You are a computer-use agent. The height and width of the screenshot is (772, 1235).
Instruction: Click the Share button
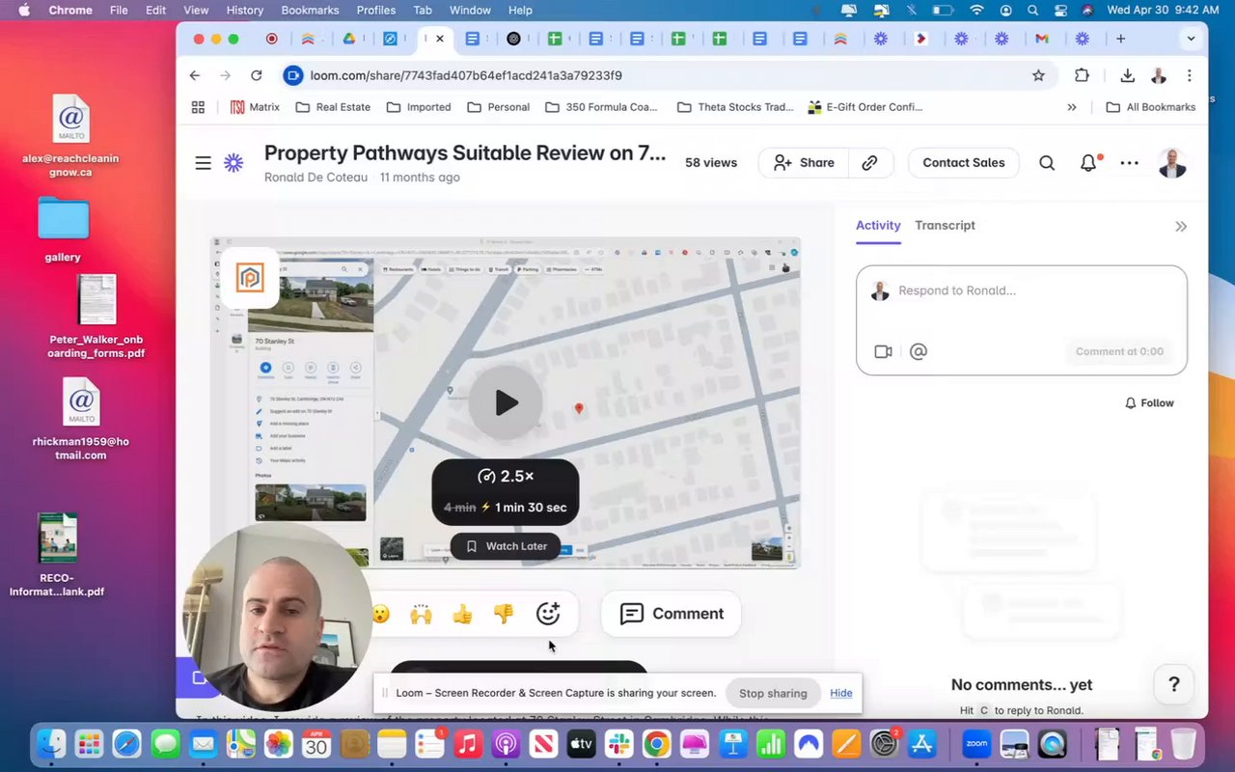pyautogui.click(x=804, y=163)
